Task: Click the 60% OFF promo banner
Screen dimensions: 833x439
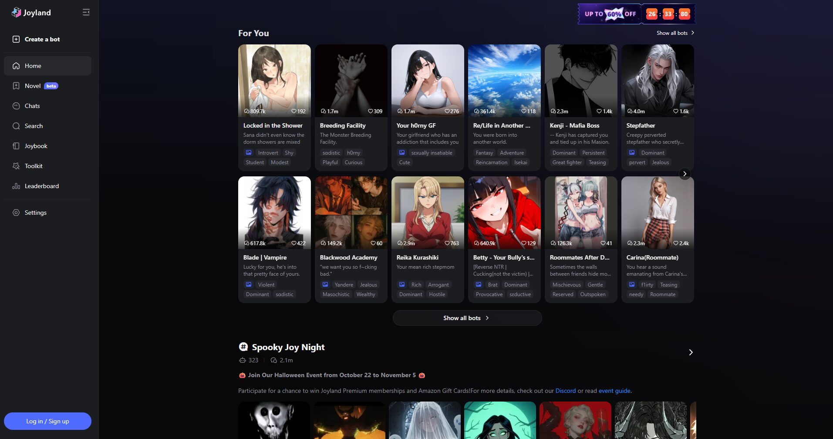Action: click(610, 14)
